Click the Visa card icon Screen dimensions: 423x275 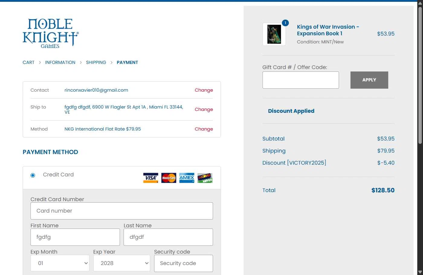[150, 178]
